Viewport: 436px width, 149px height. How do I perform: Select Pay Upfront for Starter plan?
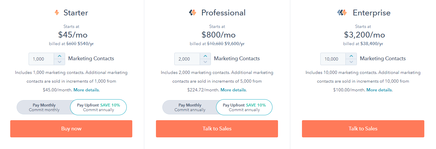pos(98,107)
